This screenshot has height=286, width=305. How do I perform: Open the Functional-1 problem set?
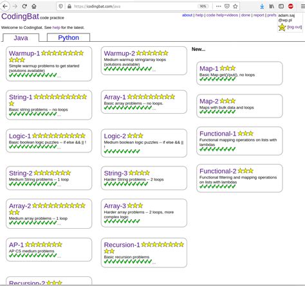[x=217, y=134]
